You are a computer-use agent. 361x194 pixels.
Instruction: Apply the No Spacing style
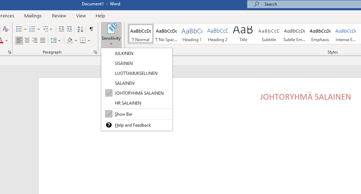coord(166,34)
